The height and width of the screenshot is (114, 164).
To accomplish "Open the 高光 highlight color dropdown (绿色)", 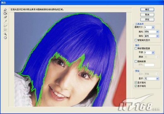I will (x=152, y=31).
